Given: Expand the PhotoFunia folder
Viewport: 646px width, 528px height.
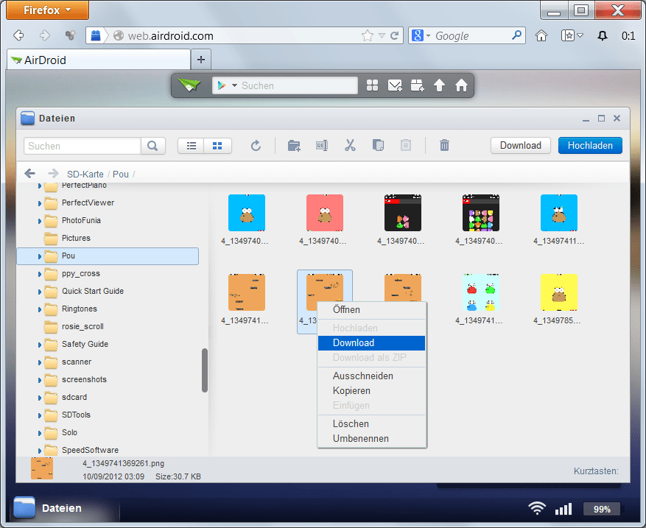Looking at the screenshot, I should point(40,221).
